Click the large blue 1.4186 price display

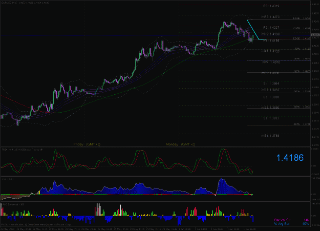(x=290, y=158)
